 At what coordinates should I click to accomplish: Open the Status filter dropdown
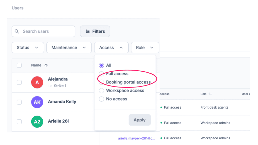coord(28,47)
